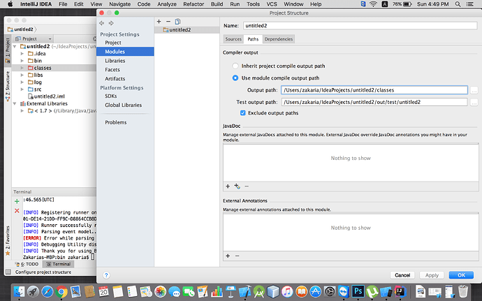Expand the .idea folder
Image resolution: width=482 pixels, height=301 pixels.
pos(22,54)
